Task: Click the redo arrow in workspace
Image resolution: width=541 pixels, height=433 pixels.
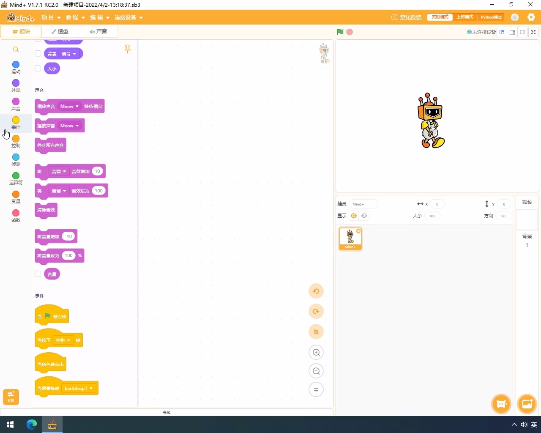Action: pos(316,312)
